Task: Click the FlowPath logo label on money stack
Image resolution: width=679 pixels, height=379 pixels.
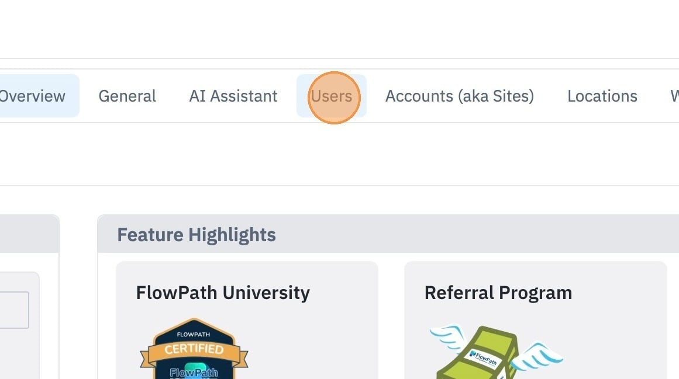Action: pos(484,358)
